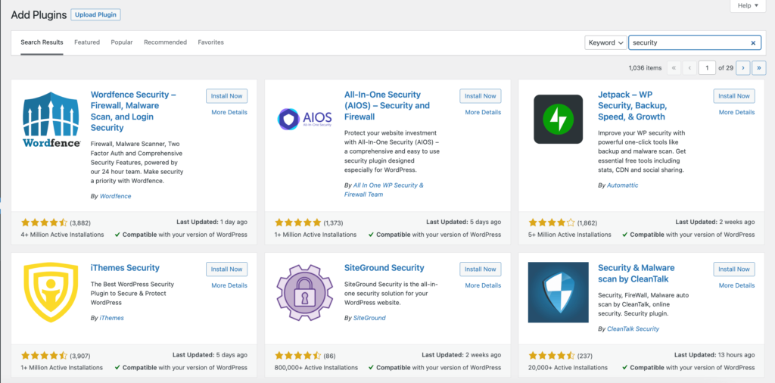Open the Recommended tab
Viewport: 775px width, 383px height.
(165, 42)
